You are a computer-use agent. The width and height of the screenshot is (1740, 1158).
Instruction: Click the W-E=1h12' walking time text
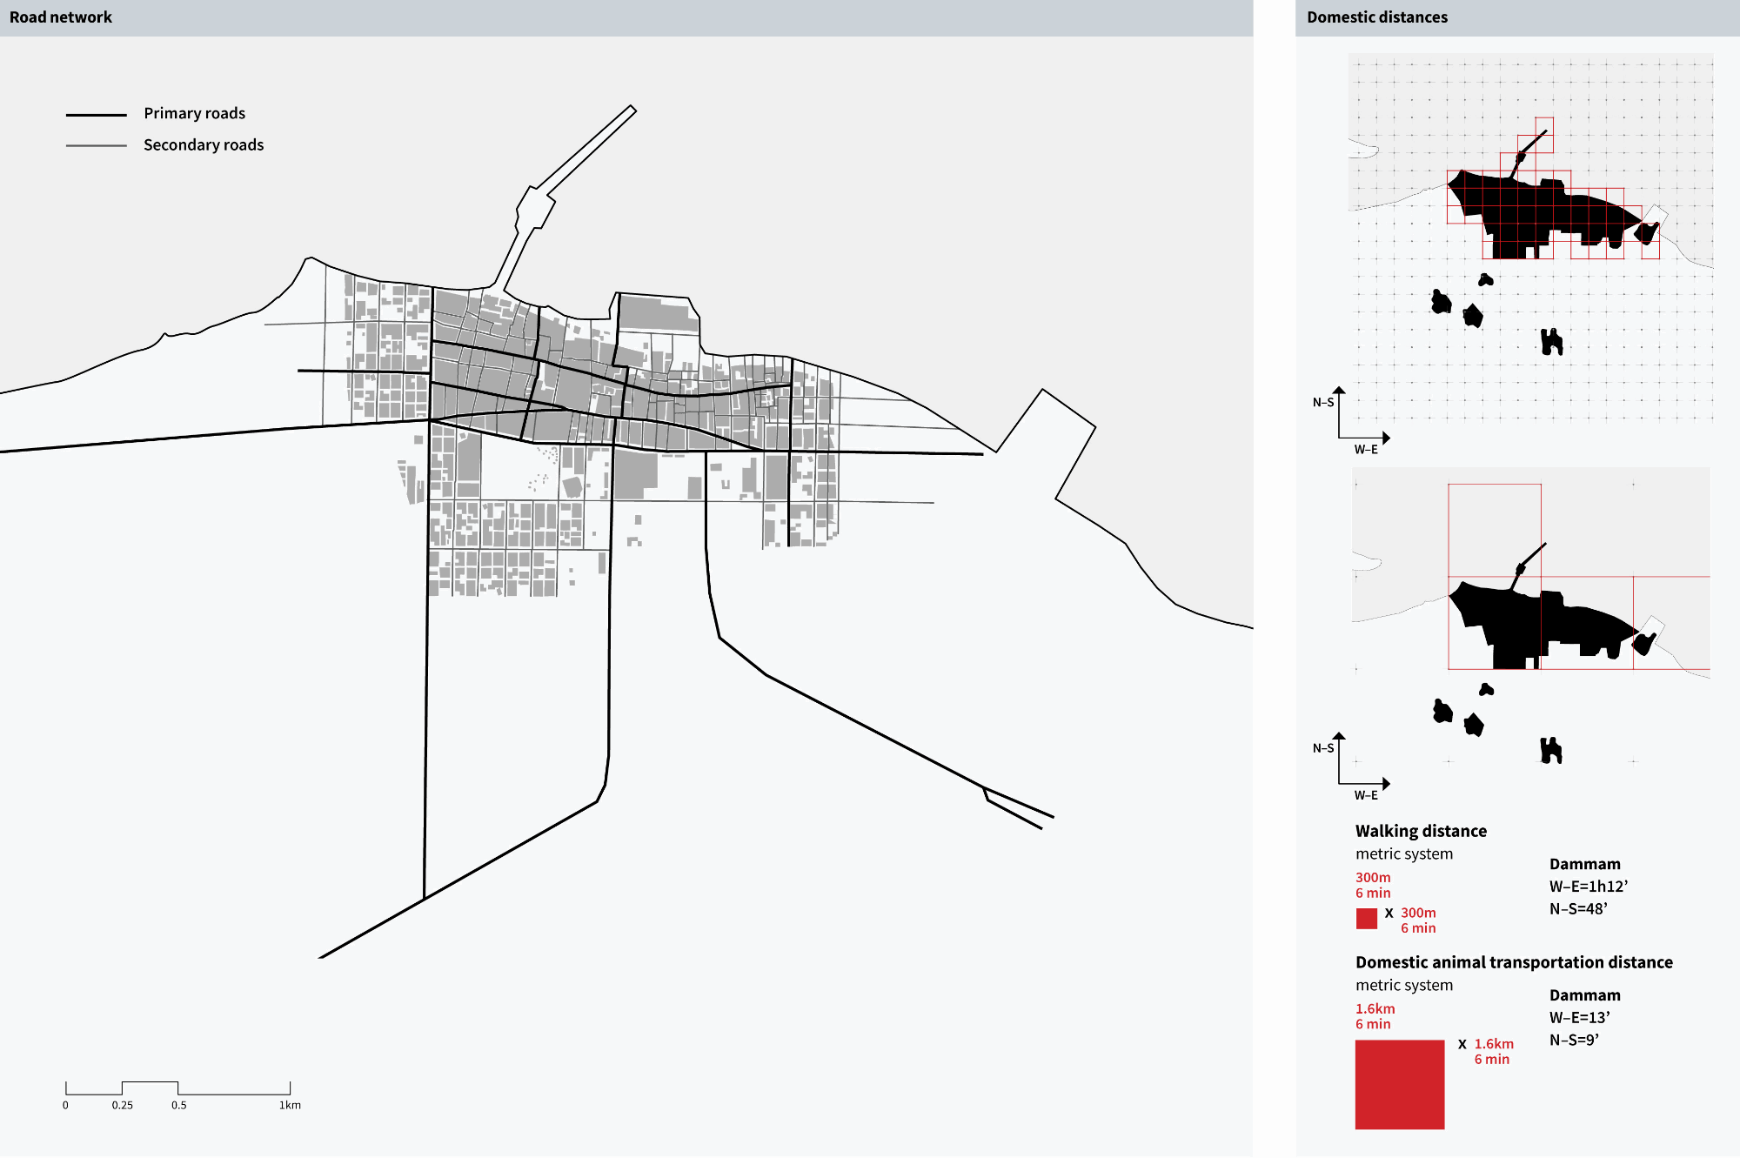point(1588,887)
